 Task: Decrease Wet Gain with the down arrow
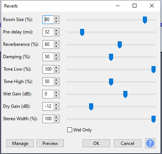[x=56, y=96]
